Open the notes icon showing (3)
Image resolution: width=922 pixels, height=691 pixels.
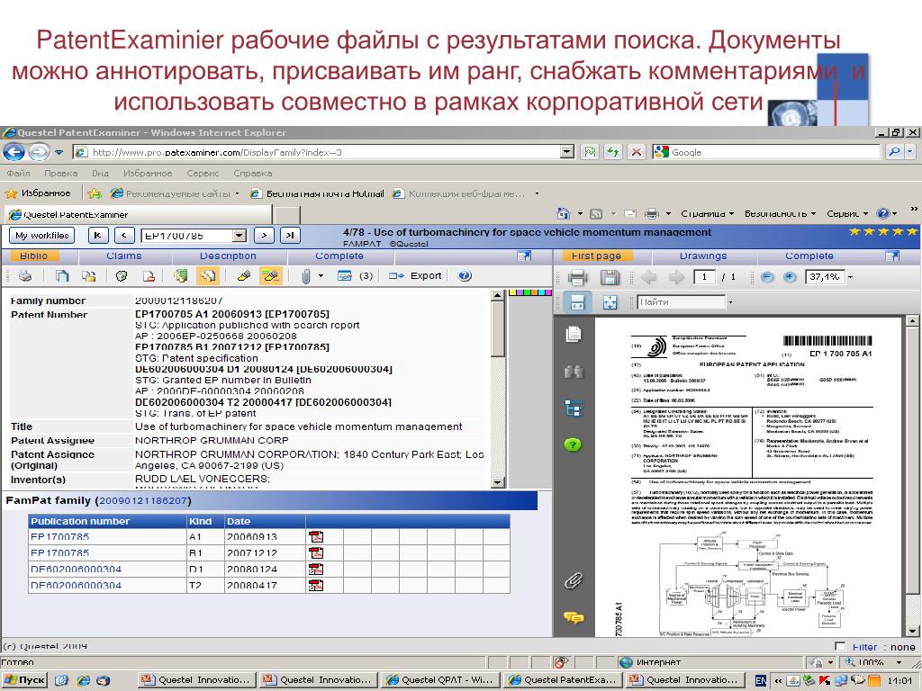[x=355, y=275]
